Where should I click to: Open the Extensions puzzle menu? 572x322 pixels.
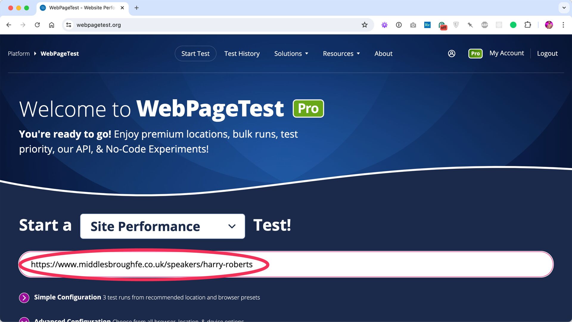(x=528, y=25)
